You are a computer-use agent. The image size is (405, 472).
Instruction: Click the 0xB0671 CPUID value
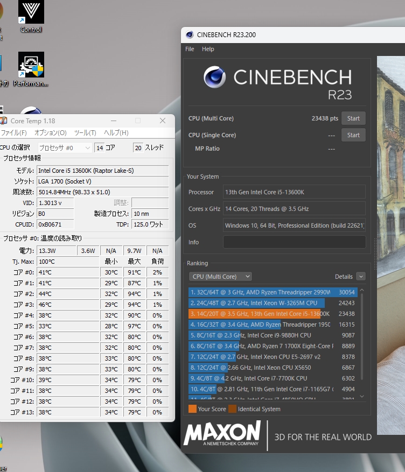[55, 224]
